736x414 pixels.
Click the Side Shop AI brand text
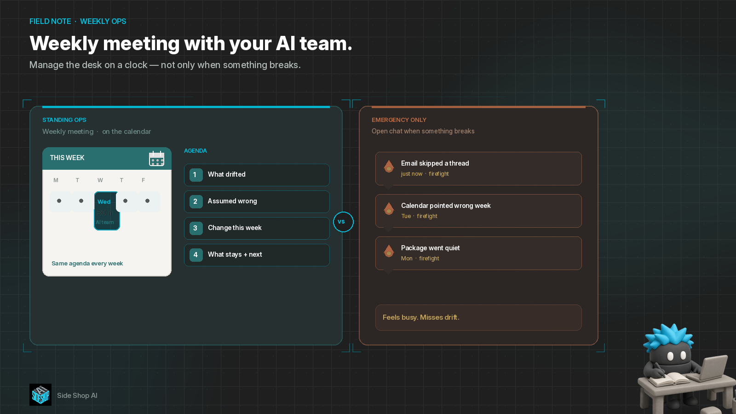pos(77,395)
